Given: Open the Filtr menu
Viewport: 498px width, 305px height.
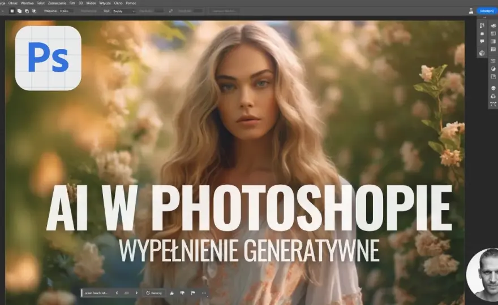Looking at the screenshot, I should tap(72, 3).
